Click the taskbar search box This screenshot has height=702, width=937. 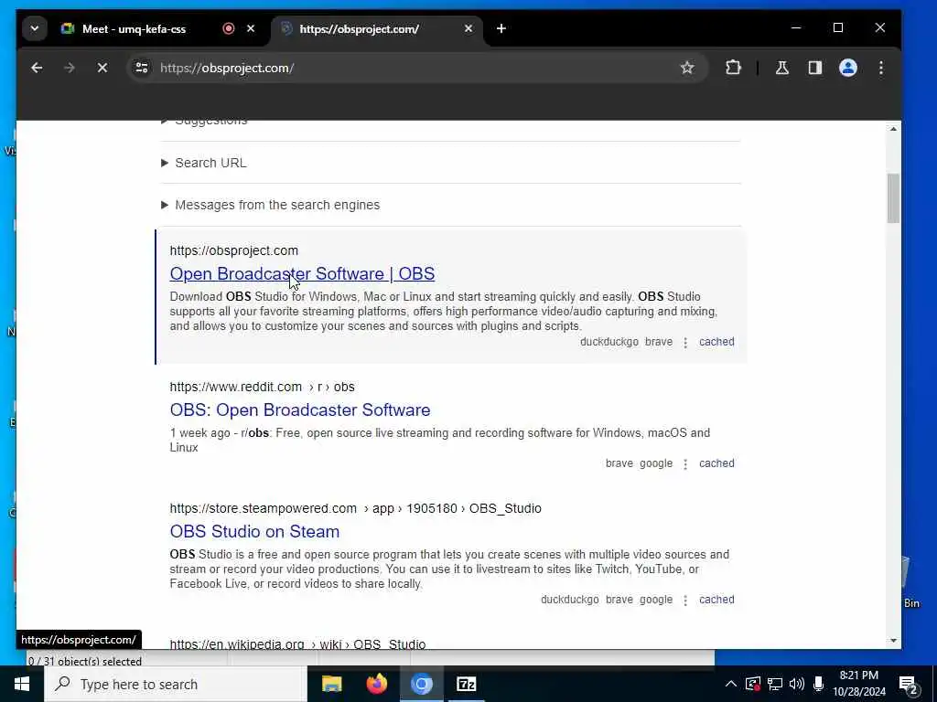(x=176, y=684)
